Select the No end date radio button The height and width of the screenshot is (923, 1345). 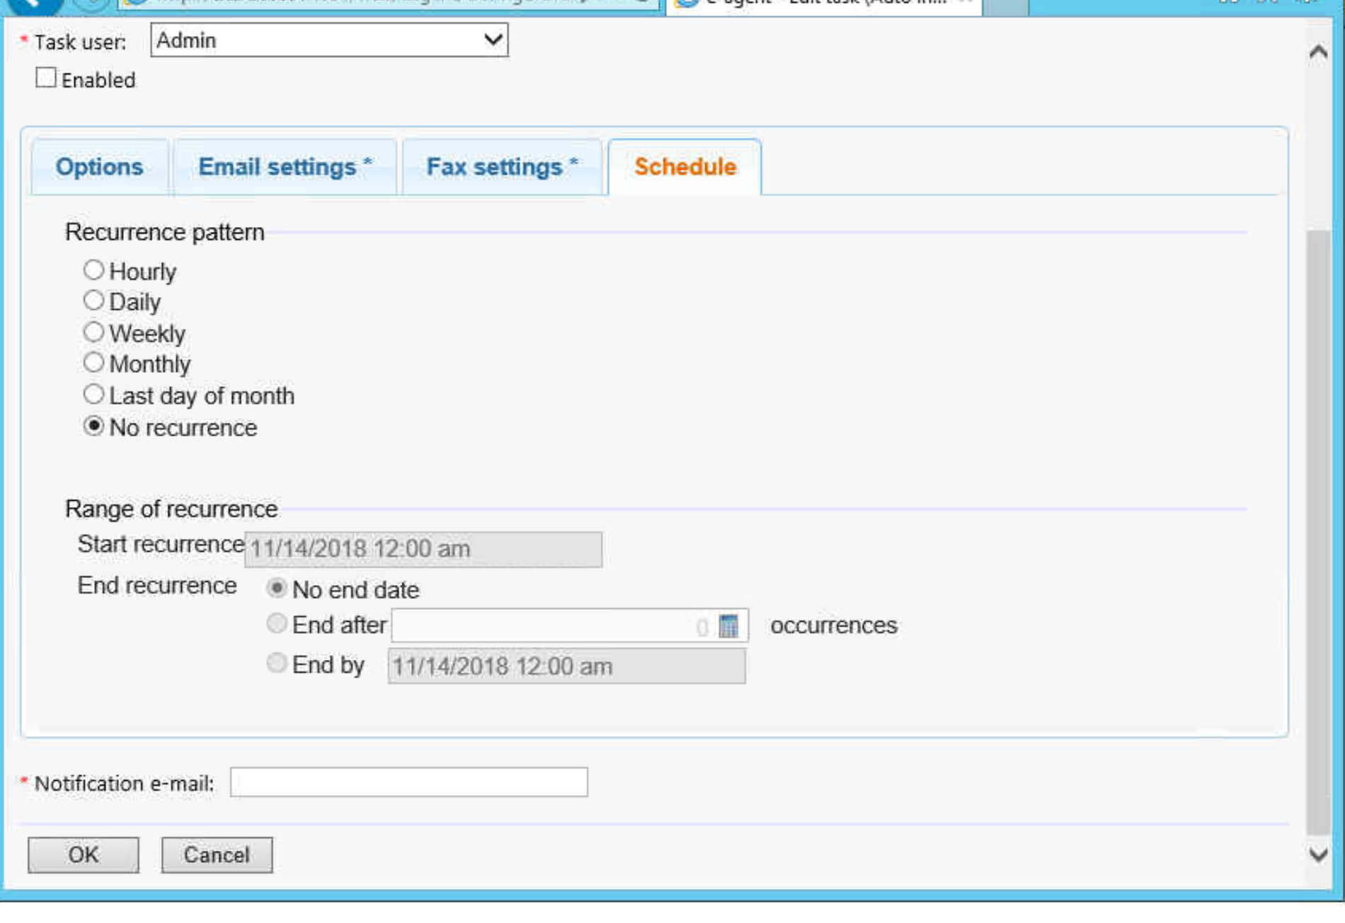click(277, 588)
